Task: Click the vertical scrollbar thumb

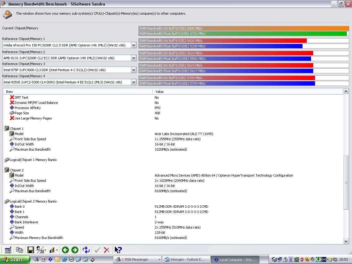Action: pyautogui.click(x=346, y=182)
